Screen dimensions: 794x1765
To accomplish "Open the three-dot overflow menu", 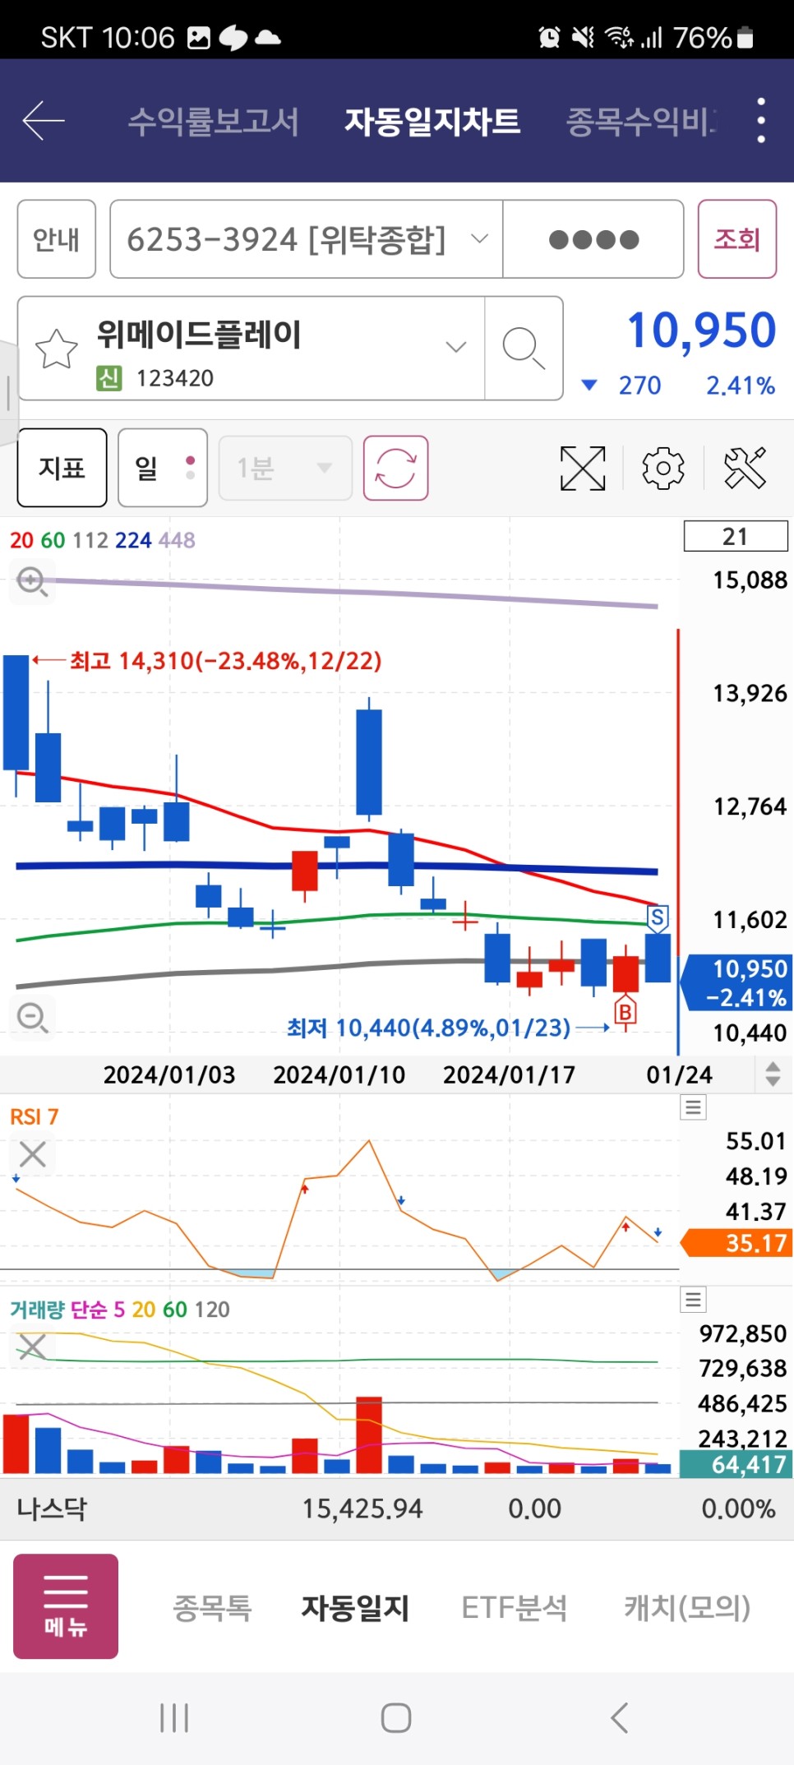I will coord(761,120).
